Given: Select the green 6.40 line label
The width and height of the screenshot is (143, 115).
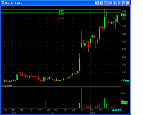Looking at the screenshot, I should pyautogui.click(x=61, y=14).
